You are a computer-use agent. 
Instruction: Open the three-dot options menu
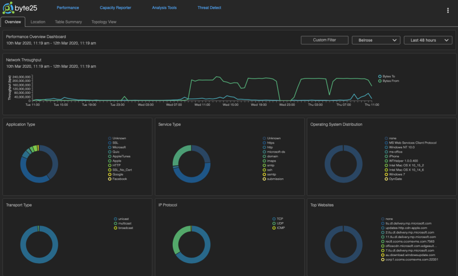pyautogui.click(x=448, y=10)
